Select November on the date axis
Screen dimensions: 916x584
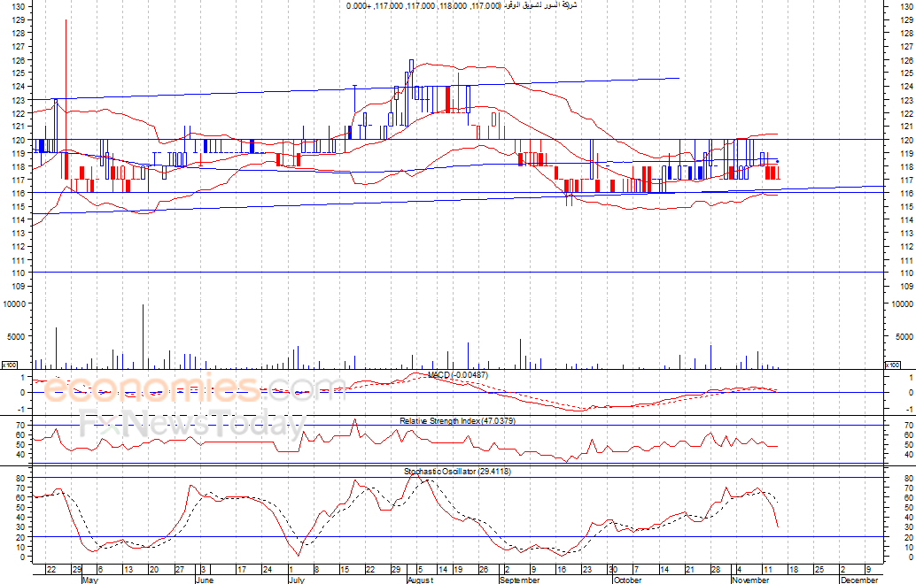pos(748,580)
